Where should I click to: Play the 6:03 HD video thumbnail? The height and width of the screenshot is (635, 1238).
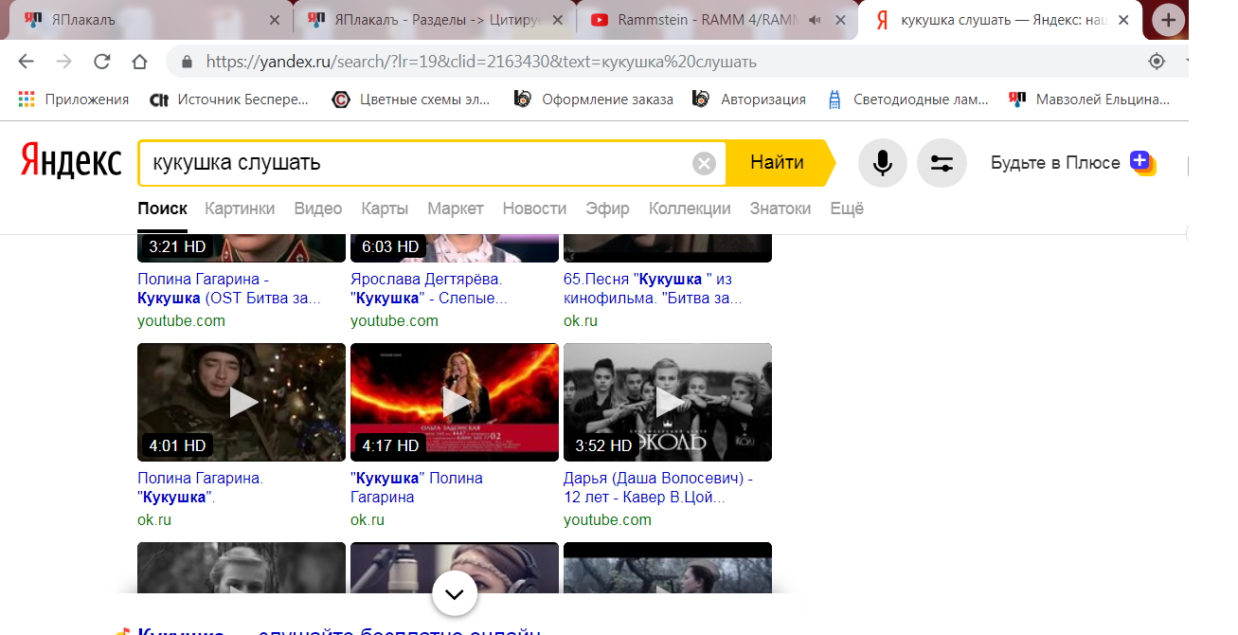pyautogui.click(x=455, y=247)
